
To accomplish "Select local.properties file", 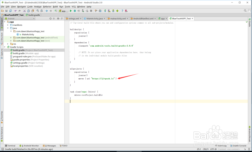I will click(26, 66).
